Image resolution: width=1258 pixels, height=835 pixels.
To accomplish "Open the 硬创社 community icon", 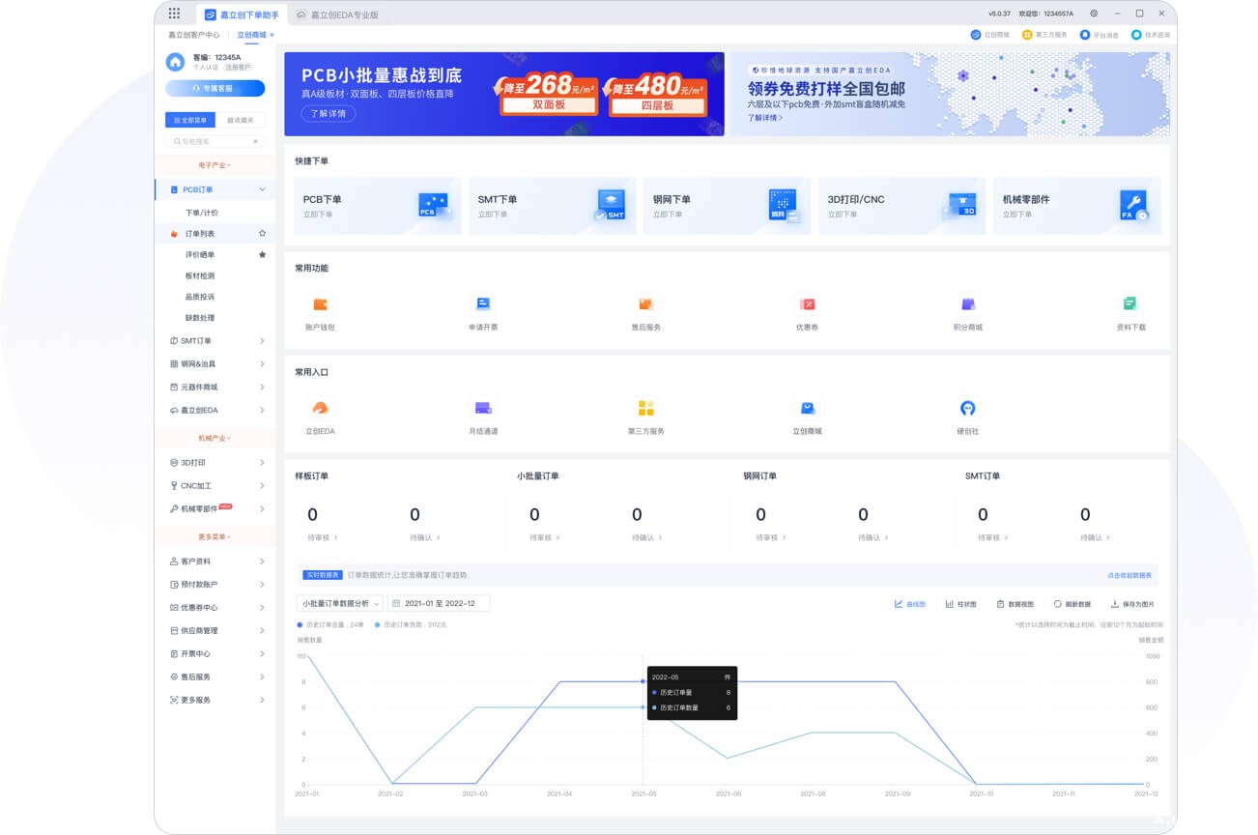I will [x=967, y=409].
